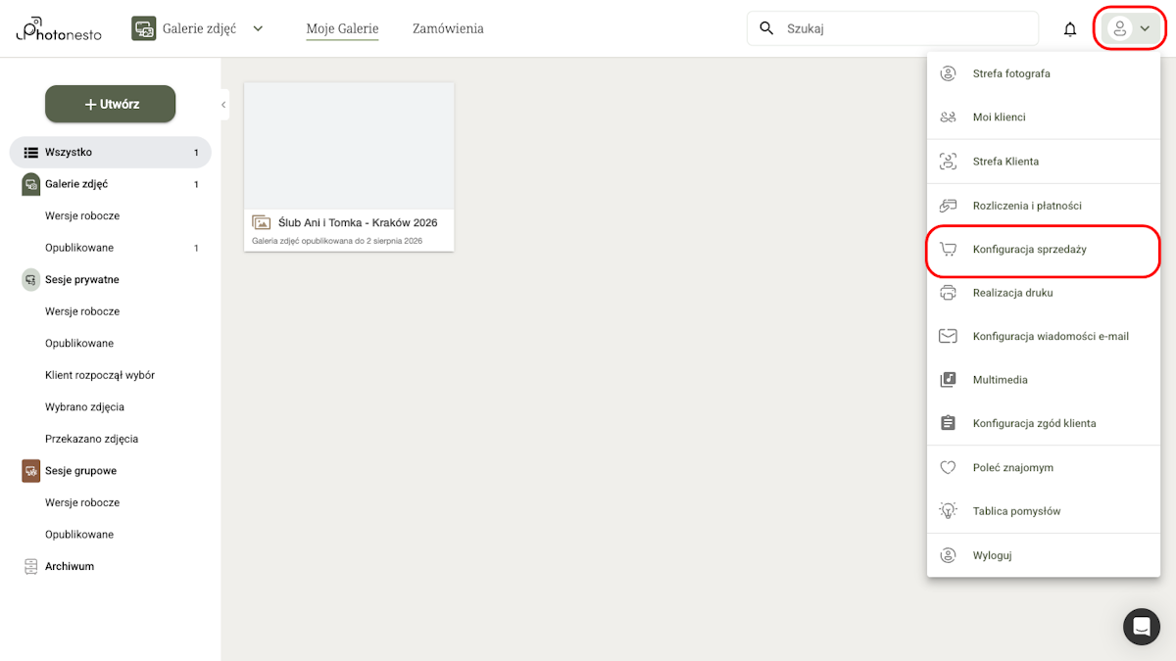
Task: Select Wersje robocze under Sesje prywatne
Action: (x=82, y=311)
